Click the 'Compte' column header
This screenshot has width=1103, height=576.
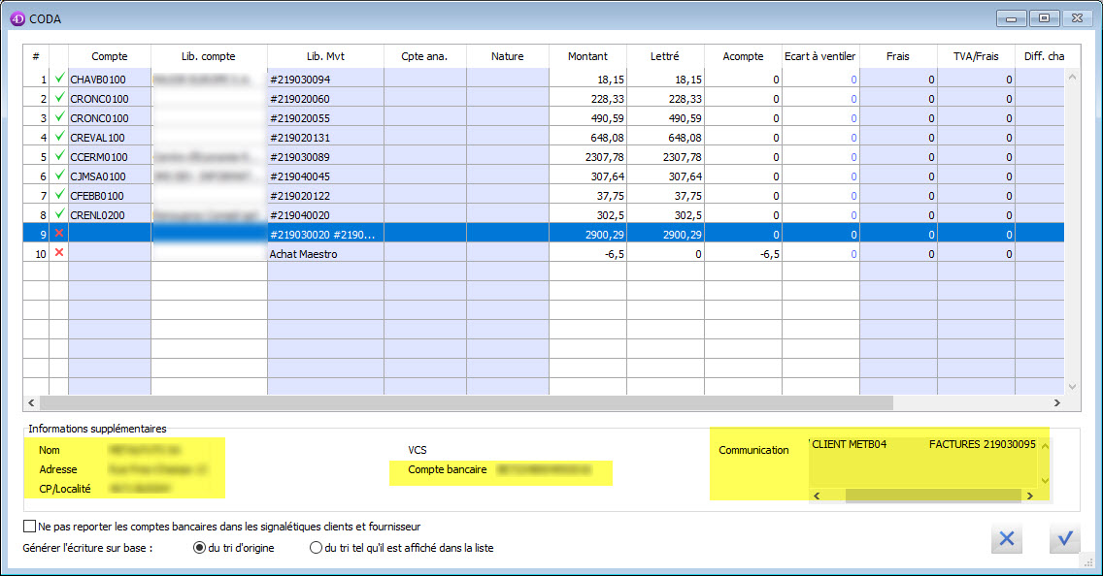coord(110,56)
